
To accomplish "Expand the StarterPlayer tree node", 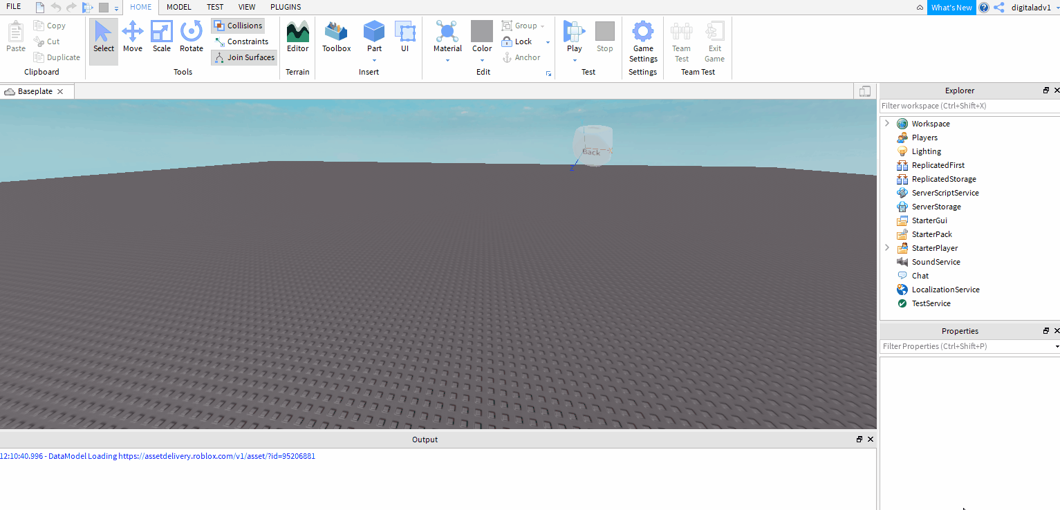I will [886, 247].
